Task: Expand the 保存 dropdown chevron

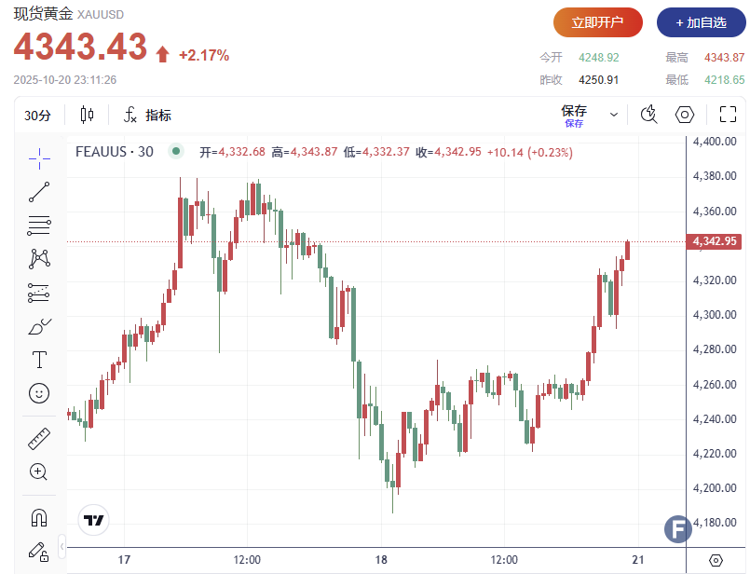Action: pyautogui.click(x=613, y=114)
